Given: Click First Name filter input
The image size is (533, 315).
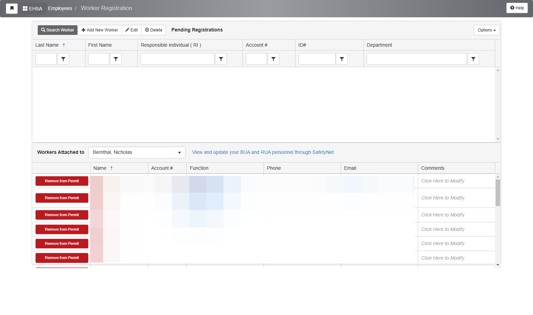Looking at the screenshot, I should coord(99,59).
